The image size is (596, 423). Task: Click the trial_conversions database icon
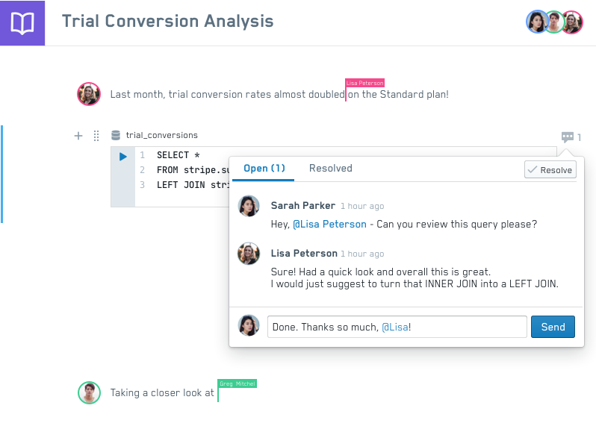(115, 136)
